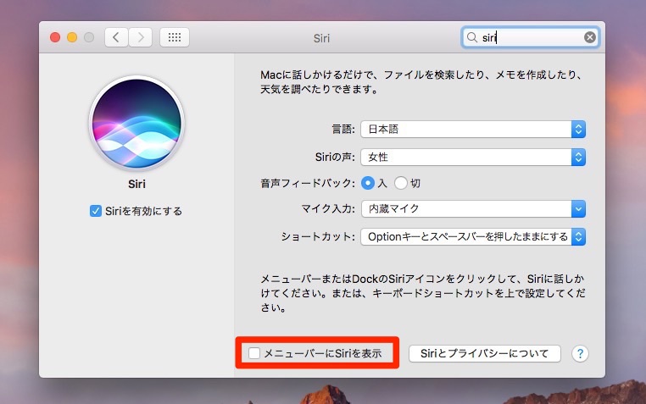Viewport: 646px width, 404px height.
Task: Click the Siri label below the logo
Action: (136, 184)
